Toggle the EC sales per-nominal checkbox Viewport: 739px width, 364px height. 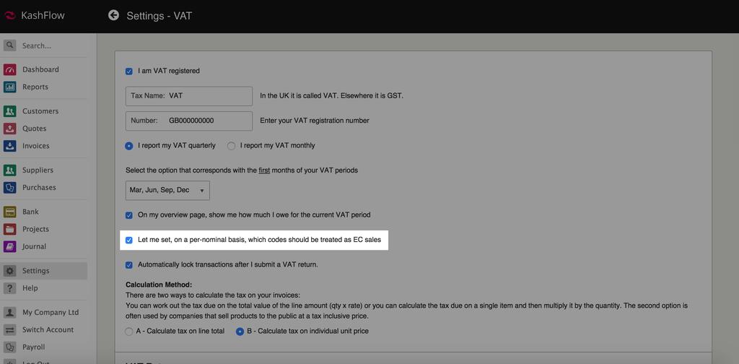coord(129,240)
